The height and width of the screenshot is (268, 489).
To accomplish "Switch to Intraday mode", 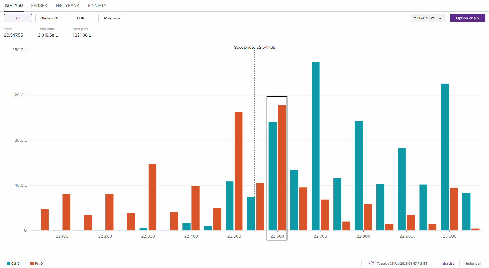I will coord(447,263).
